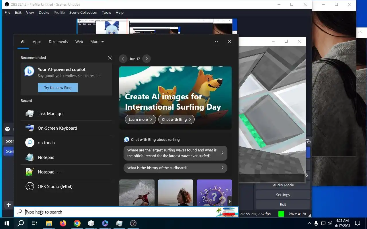Screen dimensions: 367x229
Task: Open the OBS Tools menu
Action: (106, 12)
